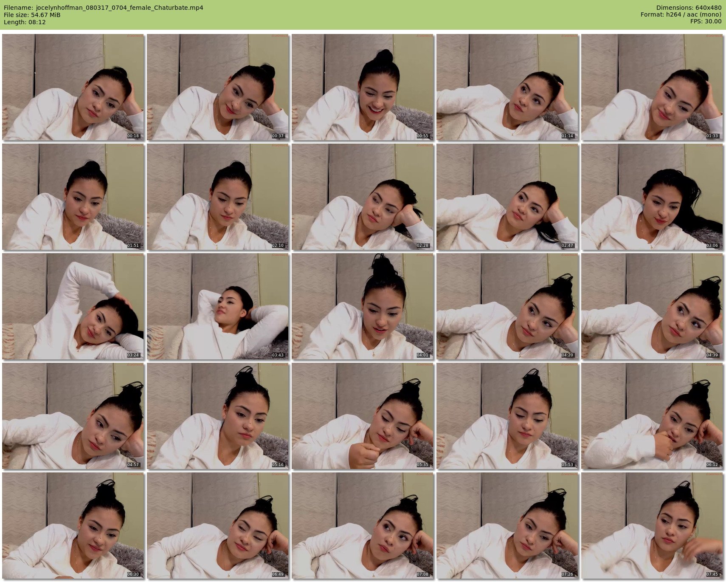Image resolution: width=726 pixels, height=582 pixels.
Task: Select the thumbnail labeled 01:51
Action: tap(73, 197)
